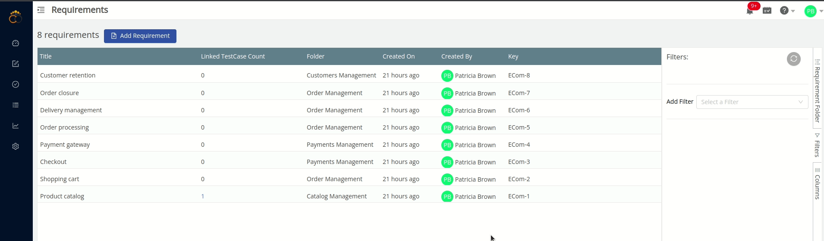The height and width of the screenshot is (241, 824).
Task: Open the Order processing requirement
Action: pyautogui.click(x=64, y=127)
